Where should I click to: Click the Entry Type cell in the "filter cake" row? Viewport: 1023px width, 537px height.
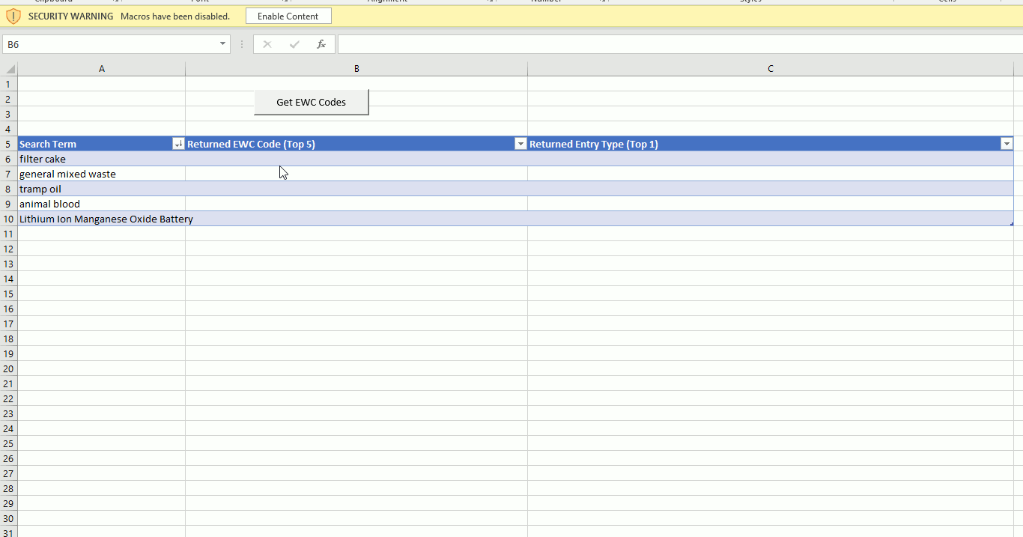click(771, 159)
